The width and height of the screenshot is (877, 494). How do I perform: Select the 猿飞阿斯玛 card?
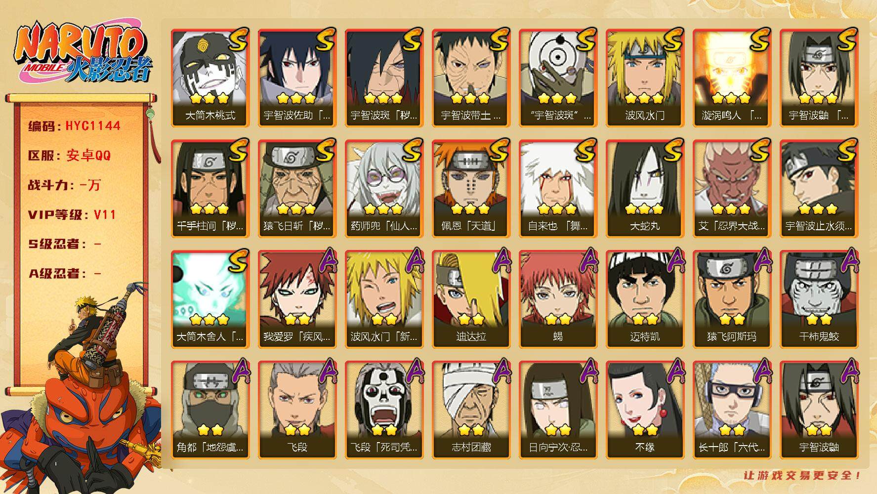pyautogui.click(x=732, y=299)
